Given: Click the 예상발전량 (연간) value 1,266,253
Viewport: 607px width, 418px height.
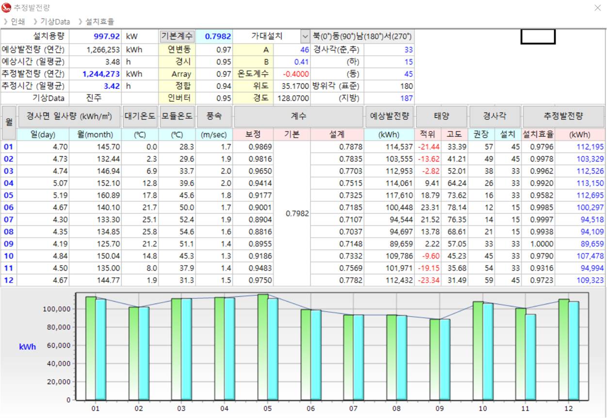Looking at the screenshot, I should (x=97, y=50).
